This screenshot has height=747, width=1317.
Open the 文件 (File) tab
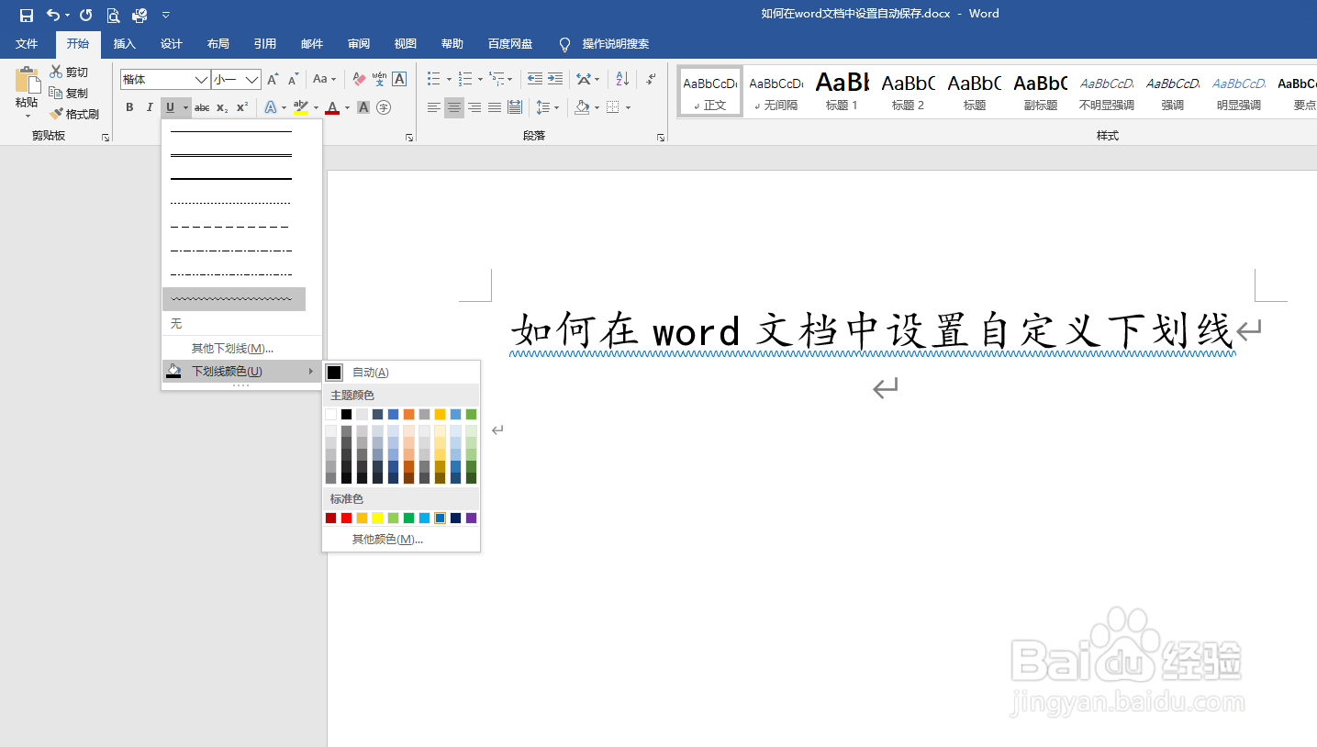27,44
